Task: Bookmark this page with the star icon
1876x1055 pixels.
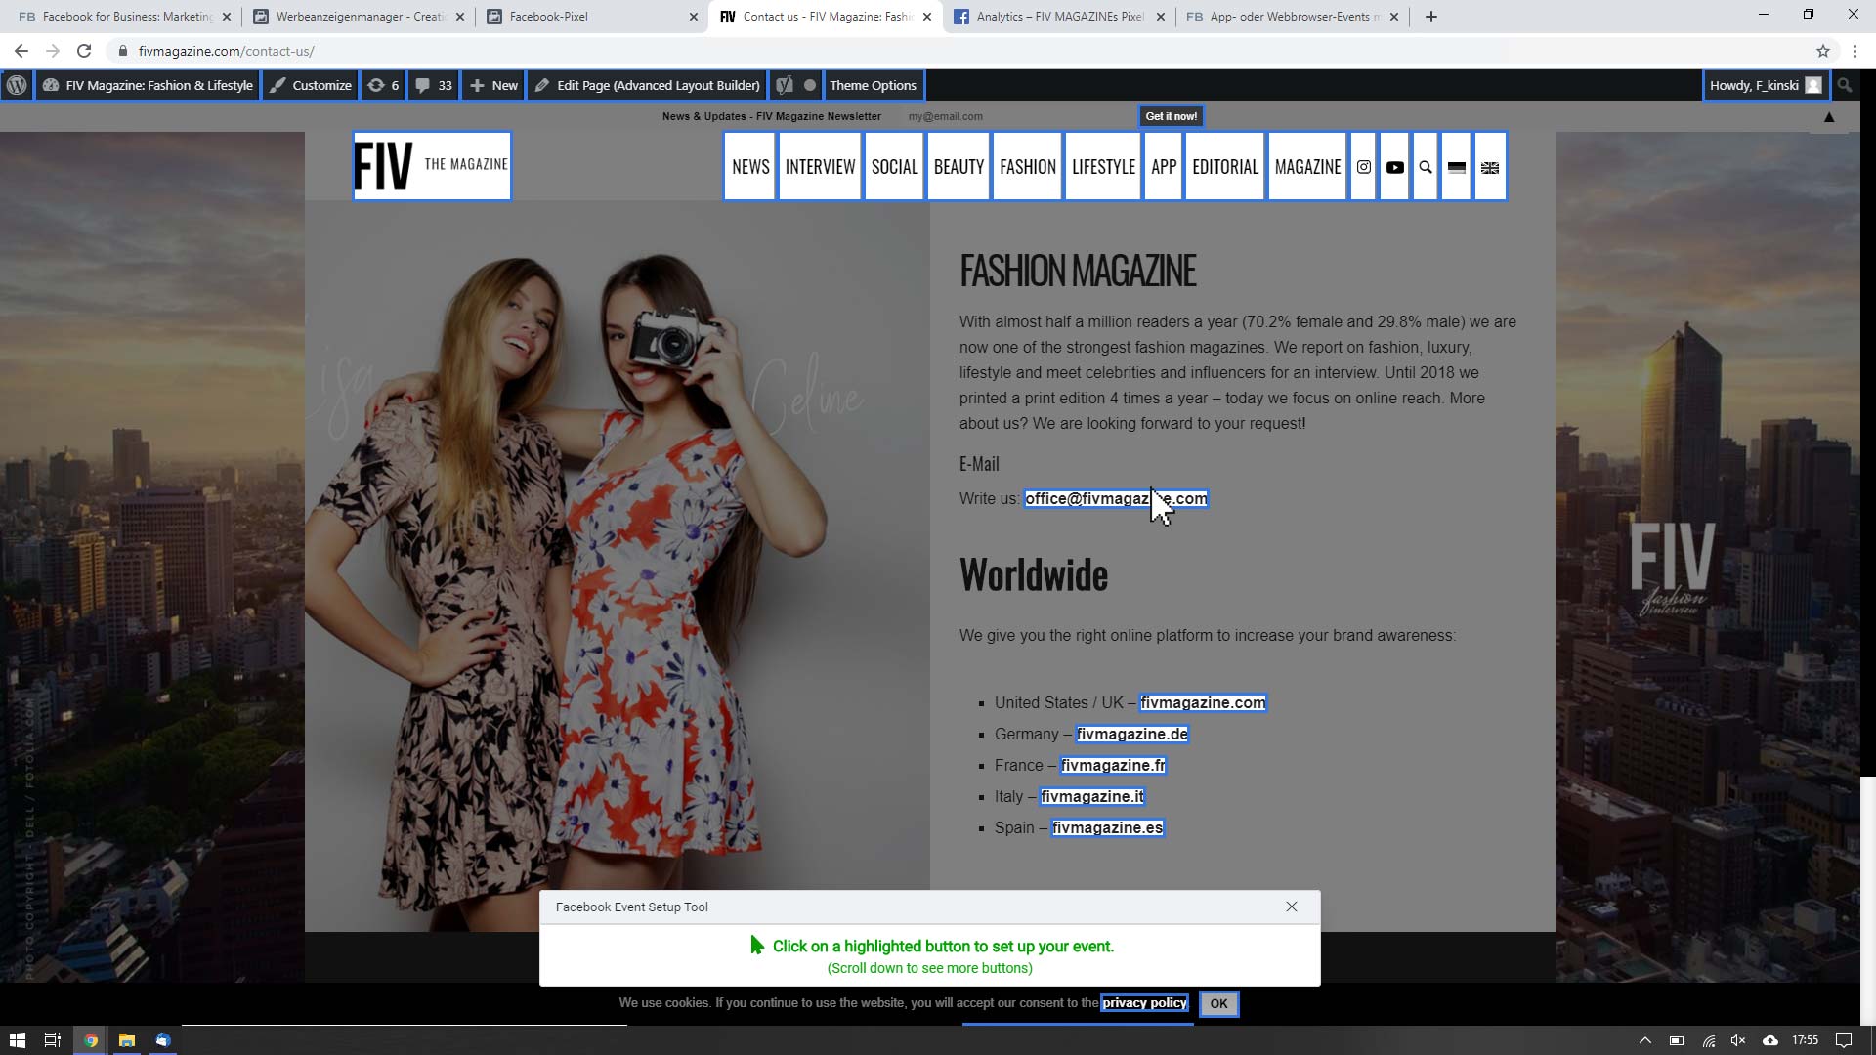Action: [1823, 51]
